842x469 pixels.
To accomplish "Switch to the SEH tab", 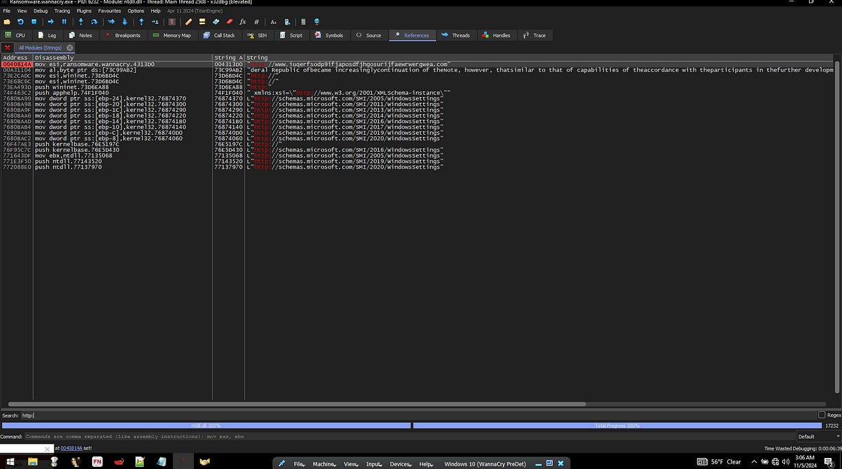I will (257, 35).
